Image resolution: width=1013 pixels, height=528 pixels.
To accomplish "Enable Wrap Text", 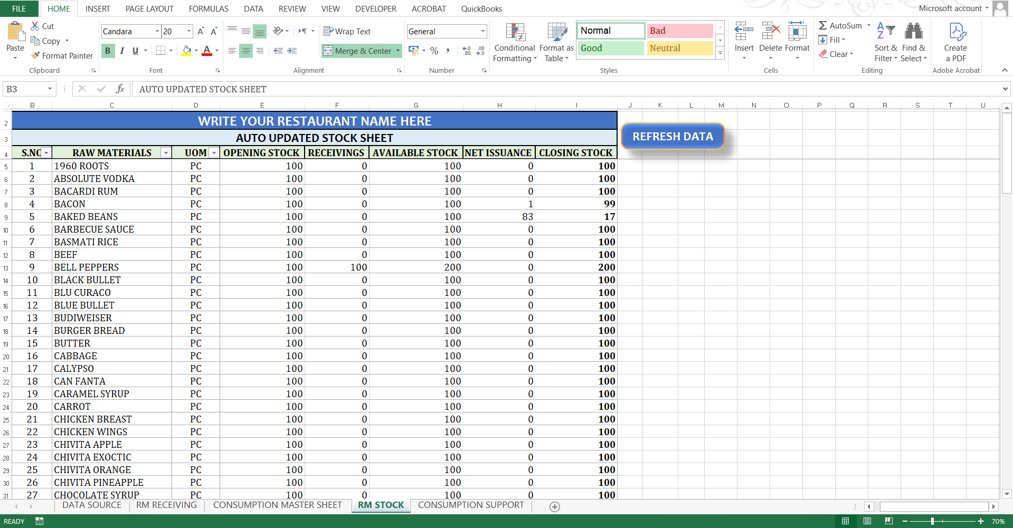I will 348,31.
